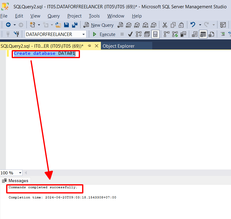The width and height of the screenshot is (231, 219).
Task: Open the navigate backward history dropdown
Action: coord(14,25)
